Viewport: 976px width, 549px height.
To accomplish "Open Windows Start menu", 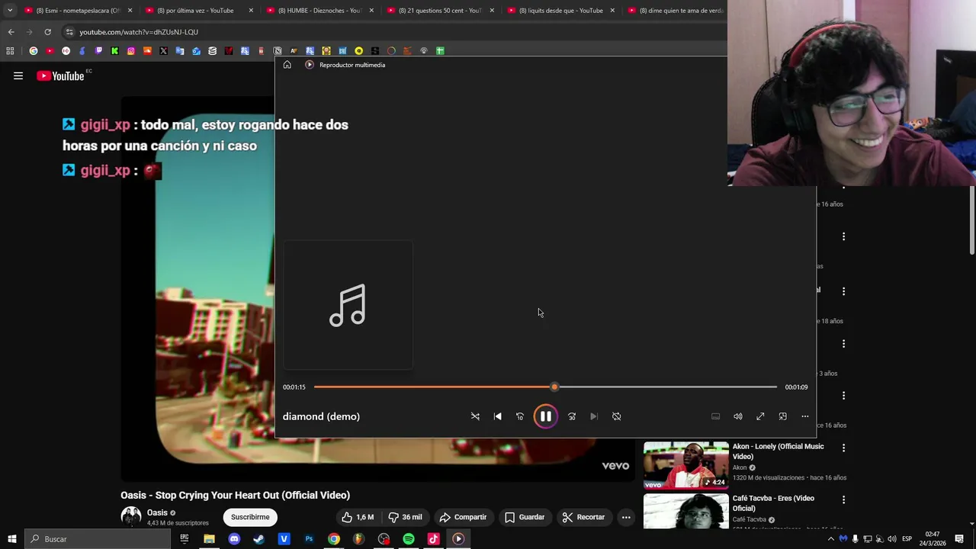I will click(x=11, y=539).
